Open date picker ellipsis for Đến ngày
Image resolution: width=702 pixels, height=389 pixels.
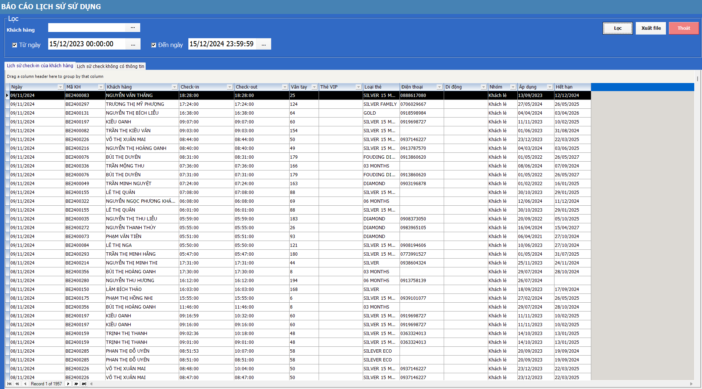point(263,44)
